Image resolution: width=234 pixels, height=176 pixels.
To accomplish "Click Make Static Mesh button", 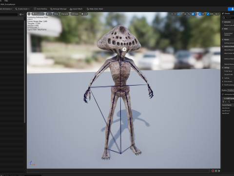I will tap(95, 9).
